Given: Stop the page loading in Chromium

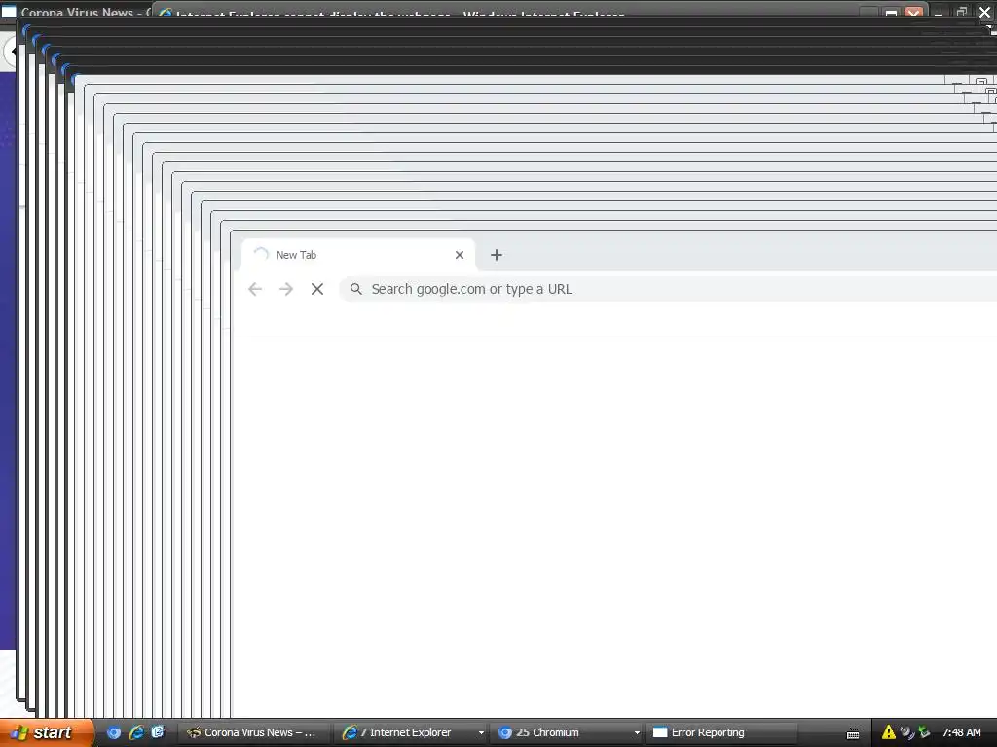Looking at the screenshot, I should pyautogui.click(x=317, y=289).
